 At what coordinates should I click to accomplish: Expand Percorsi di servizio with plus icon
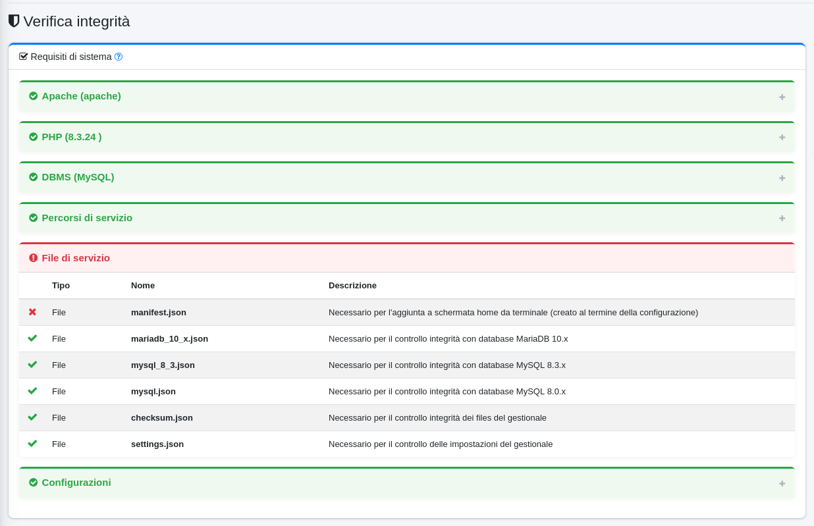tap(782, 218)
